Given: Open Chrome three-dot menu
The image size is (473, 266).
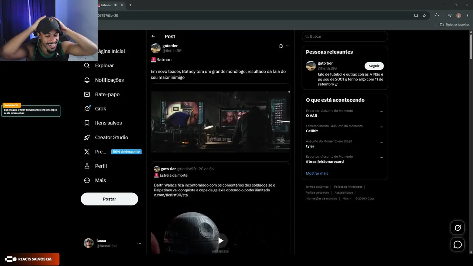Looking at the screenshot, I should point(467,16).
